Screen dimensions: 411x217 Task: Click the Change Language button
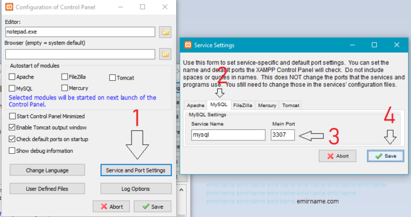(47, 170)
